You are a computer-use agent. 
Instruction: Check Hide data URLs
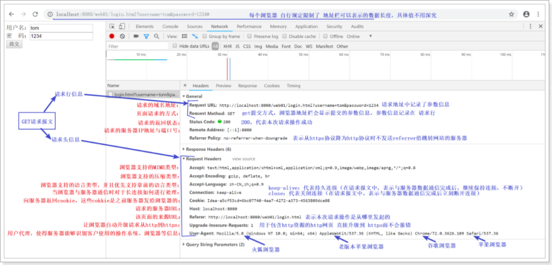click(175, 46)
